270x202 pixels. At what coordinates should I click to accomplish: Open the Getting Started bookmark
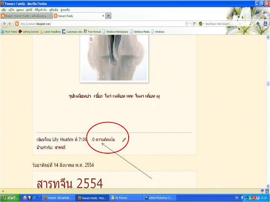29,32
